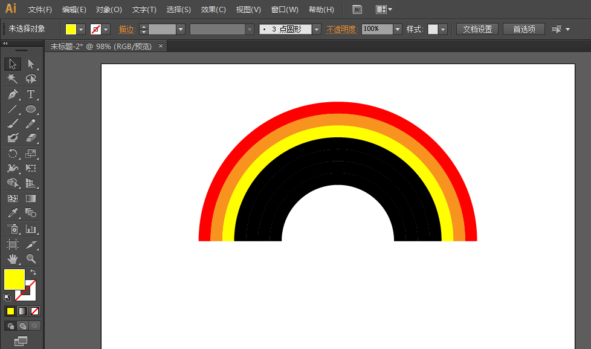Click the 文档设置 button
Image resolution: width=591 pixels, height=349 pixels.
point(477,29)
